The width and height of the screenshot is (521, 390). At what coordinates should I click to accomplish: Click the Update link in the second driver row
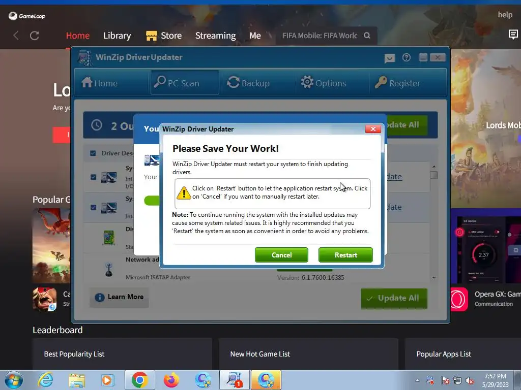pyautogui.click(x=394, y=207)
